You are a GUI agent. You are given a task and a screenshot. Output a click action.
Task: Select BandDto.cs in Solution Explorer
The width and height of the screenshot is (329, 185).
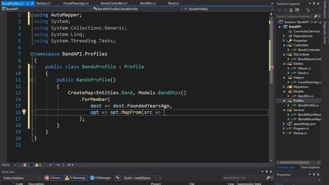click(306, 96)
